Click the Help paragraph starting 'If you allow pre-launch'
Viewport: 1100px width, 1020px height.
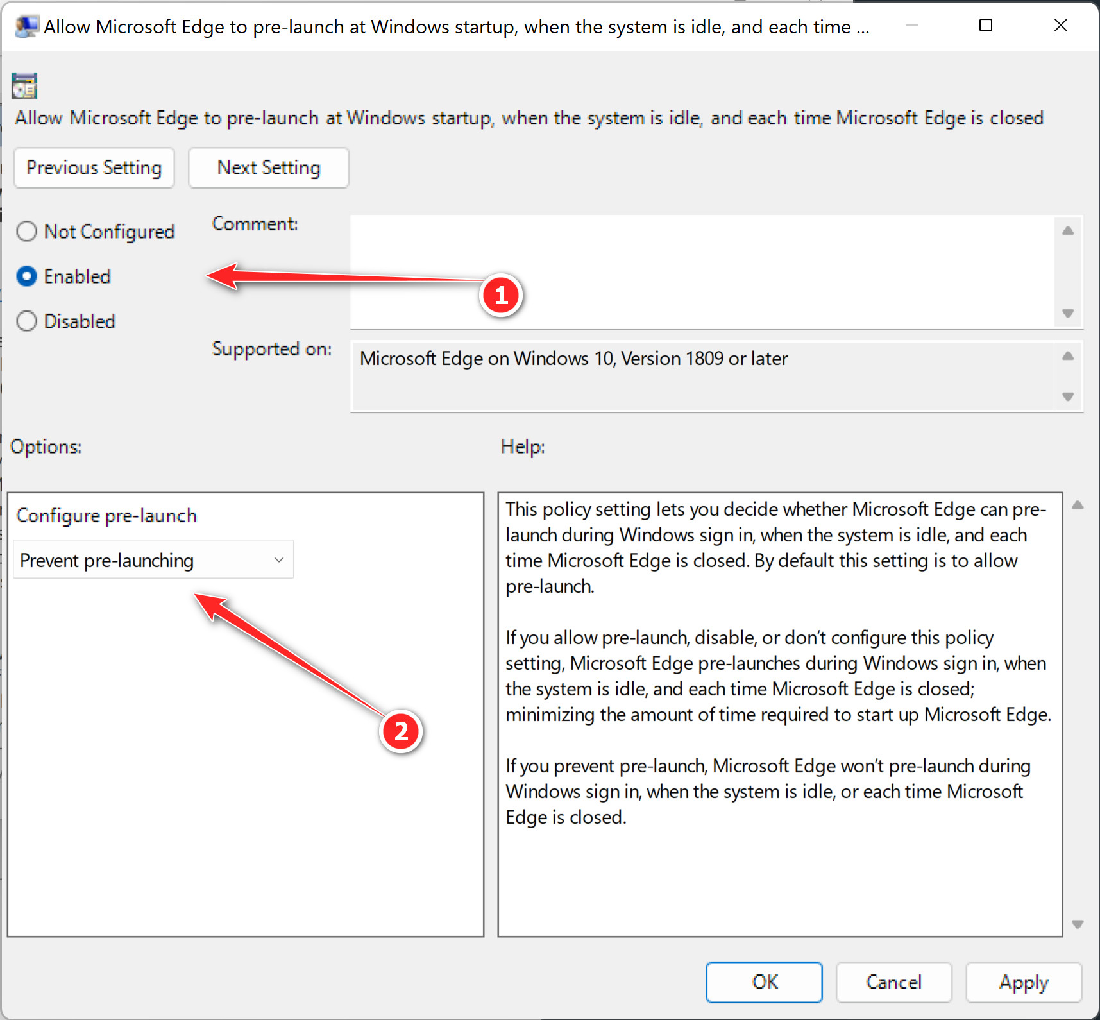click(778, 676)
